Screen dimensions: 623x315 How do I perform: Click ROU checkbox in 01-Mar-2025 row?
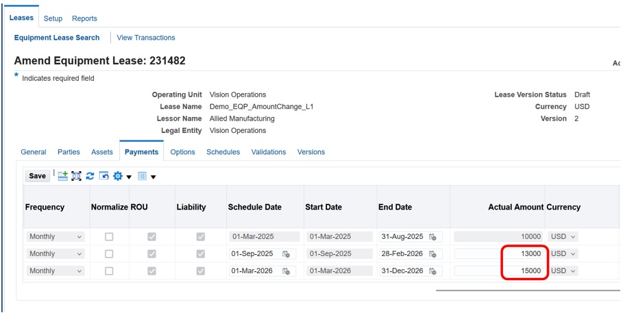(151, 237)
